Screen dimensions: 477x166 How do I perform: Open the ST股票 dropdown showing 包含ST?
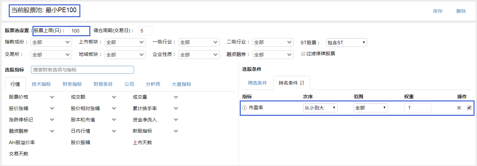point(346,42)
